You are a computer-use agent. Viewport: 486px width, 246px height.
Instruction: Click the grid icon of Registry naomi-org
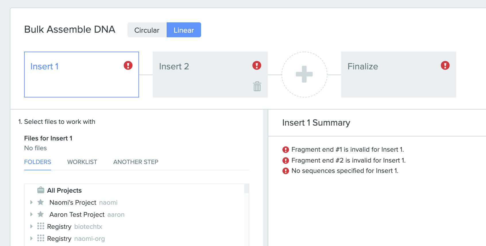(41, 238)
